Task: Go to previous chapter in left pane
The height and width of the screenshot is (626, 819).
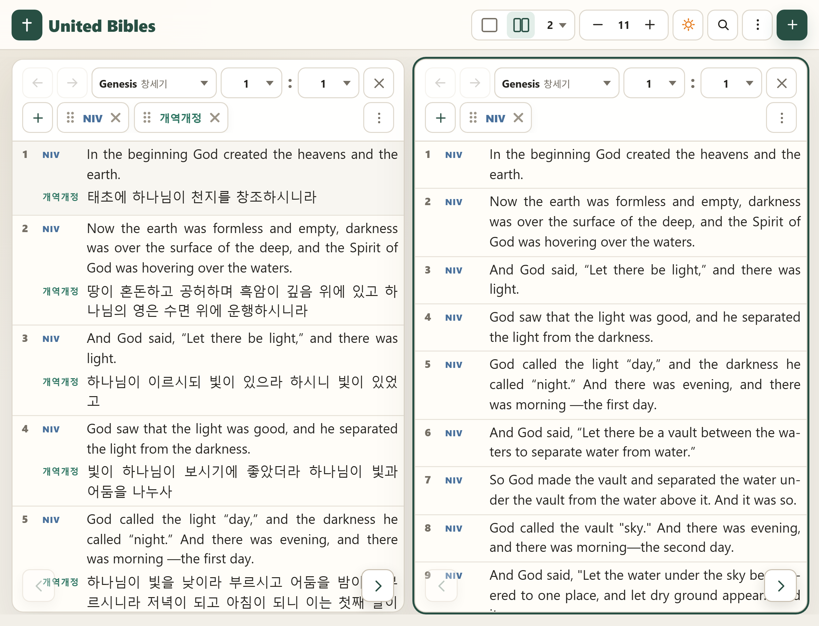Action: pyautogui.click(x=39, y=585)
